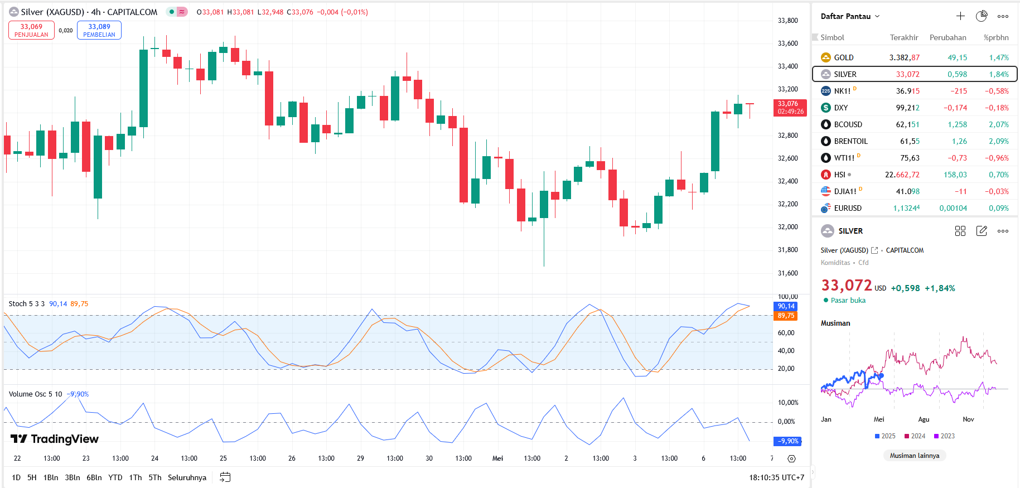Collapse the right sidebar panel with the arrow
The width and height of the screenshot is (1020, 488).
pos(813,472)
